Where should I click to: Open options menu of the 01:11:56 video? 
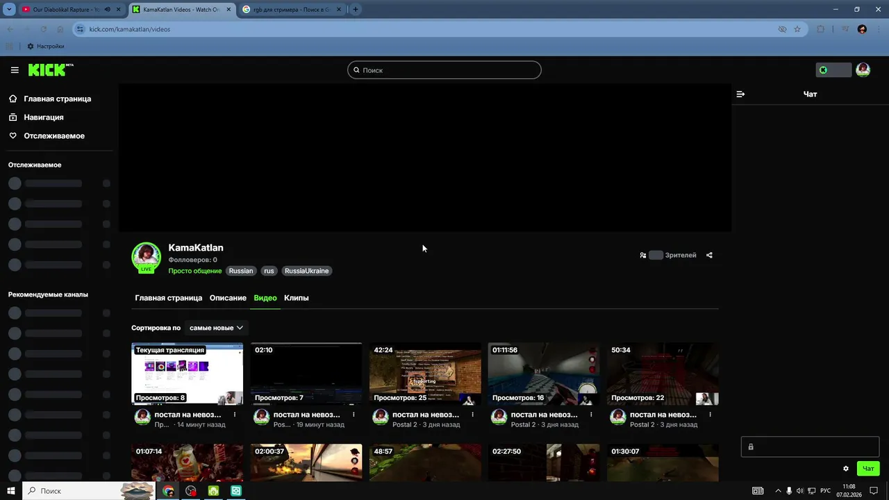(x=591, y=415)
